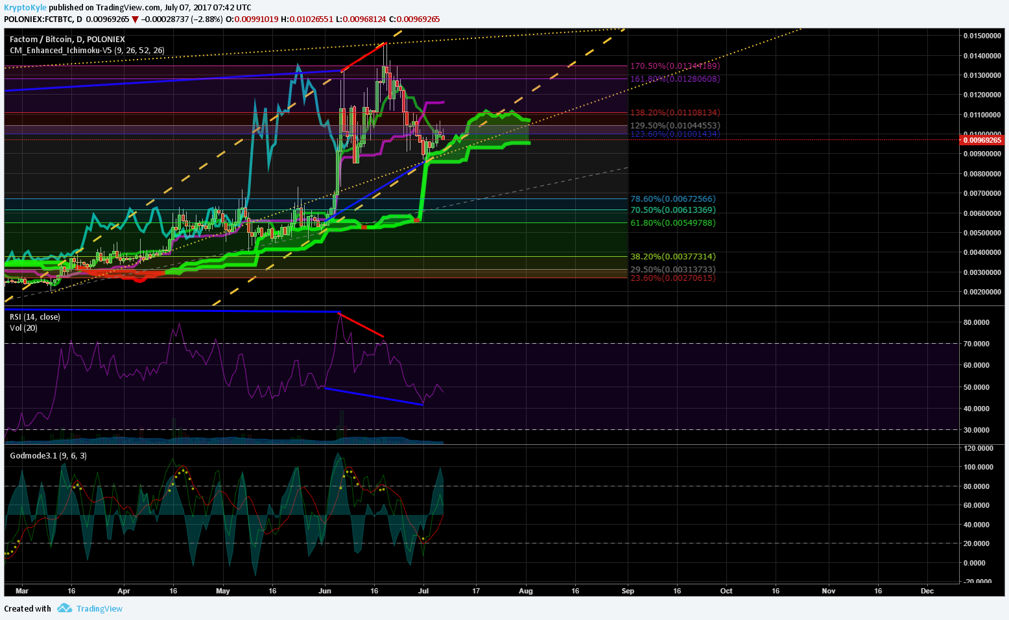This screenshot has height=620, width=1009.
Task: Click the L:0.00968124 low value in header
Action: coord(361,19)
